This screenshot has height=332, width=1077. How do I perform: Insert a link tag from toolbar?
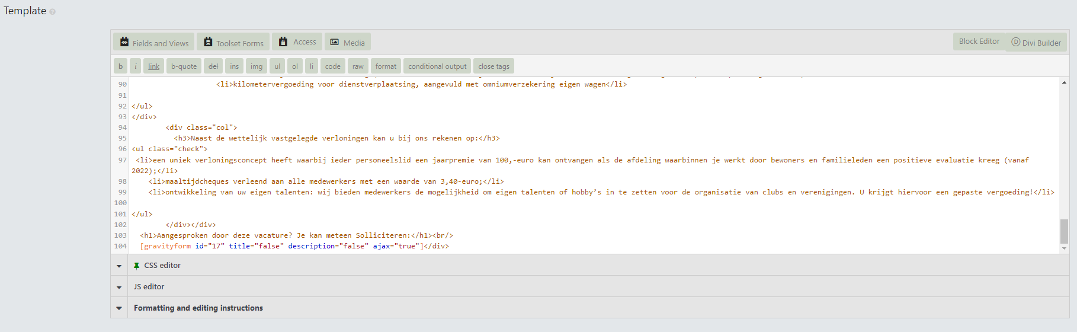point(153,66)
